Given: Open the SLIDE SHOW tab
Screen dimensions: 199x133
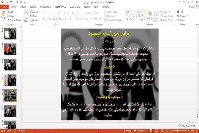Looking at the screenshot, I should [75, 7].
